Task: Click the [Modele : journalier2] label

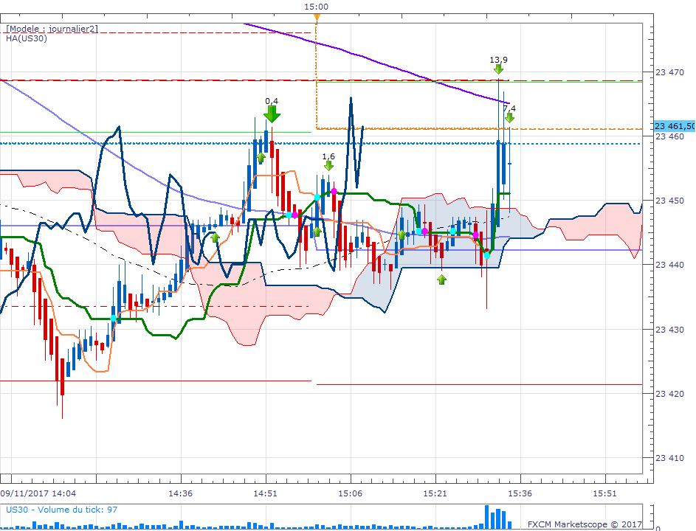Action: point(52,29)
